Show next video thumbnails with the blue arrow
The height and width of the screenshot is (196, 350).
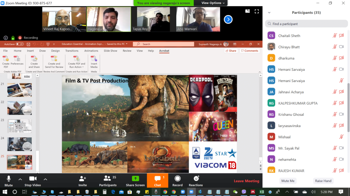tap(228, 19)
